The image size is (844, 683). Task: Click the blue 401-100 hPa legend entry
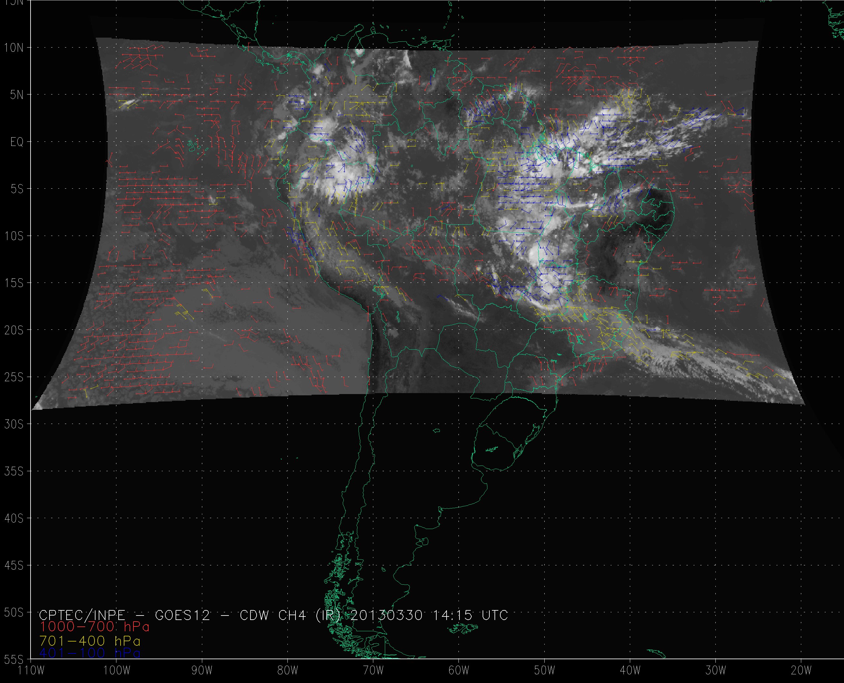pos(90,653)
